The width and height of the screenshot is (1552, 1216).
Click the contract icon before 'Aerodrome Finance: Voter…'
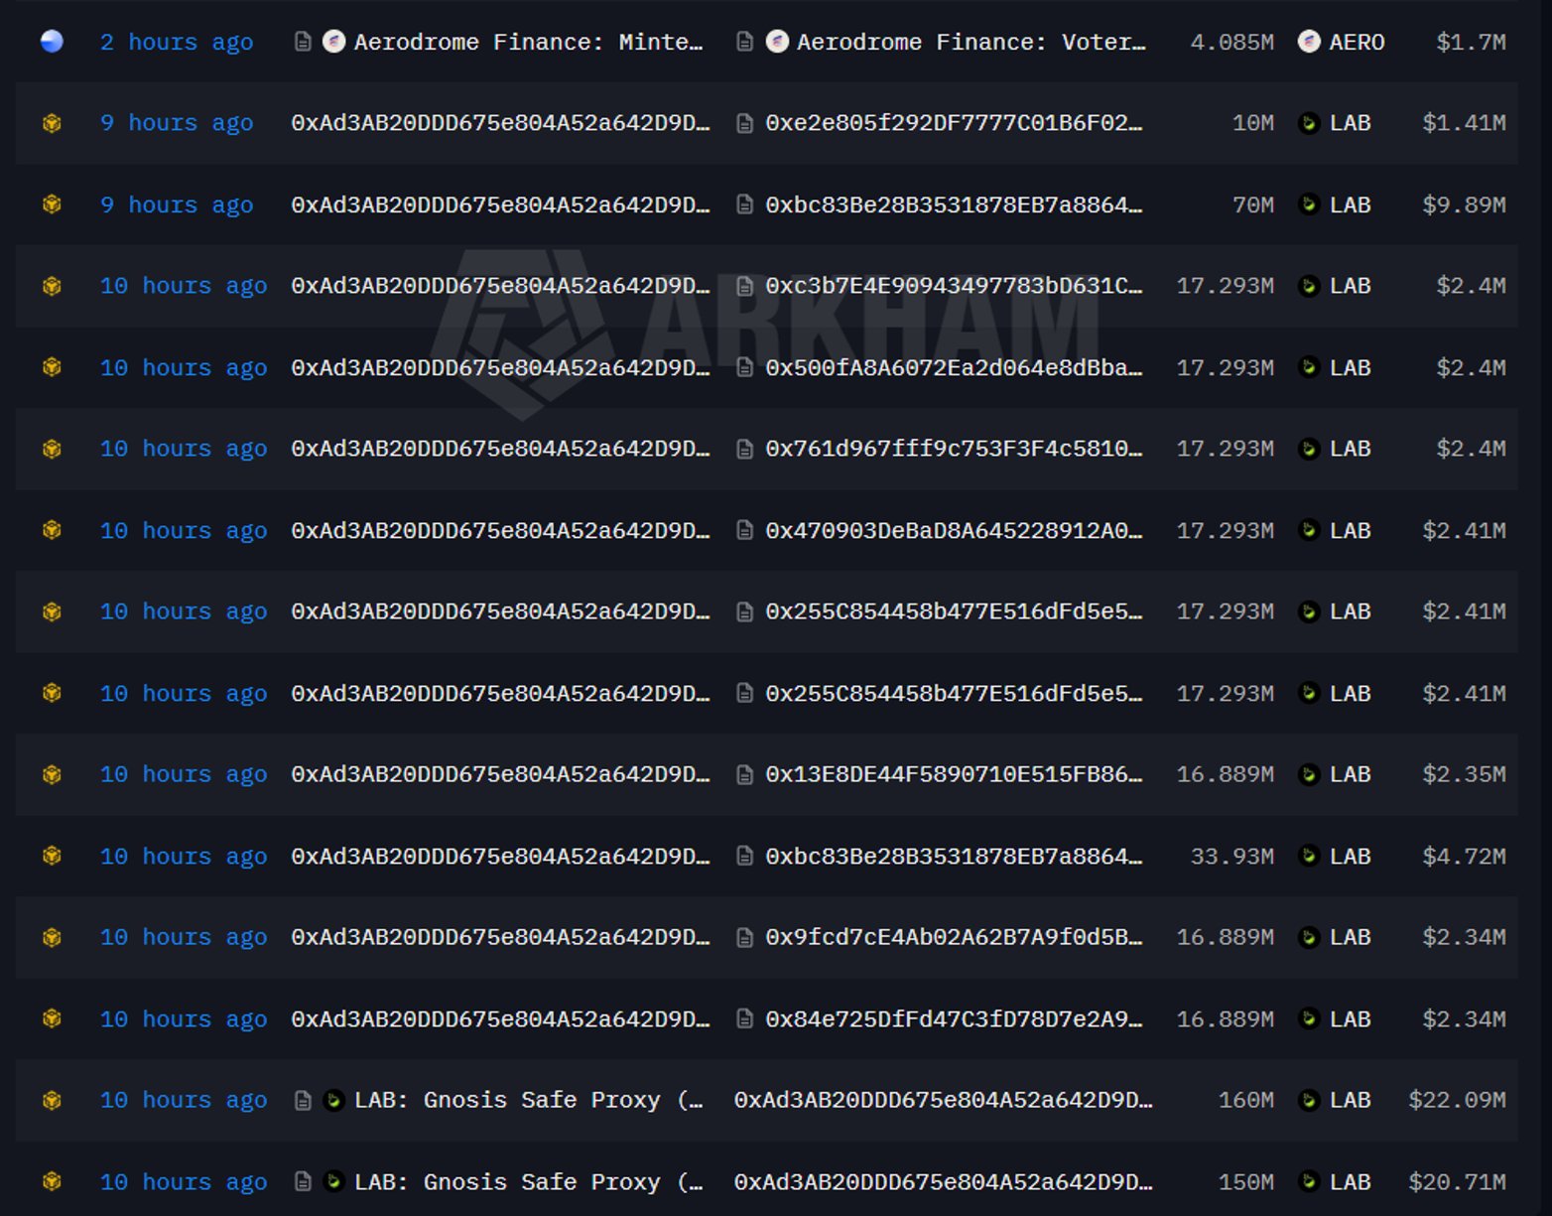[744, 42]
